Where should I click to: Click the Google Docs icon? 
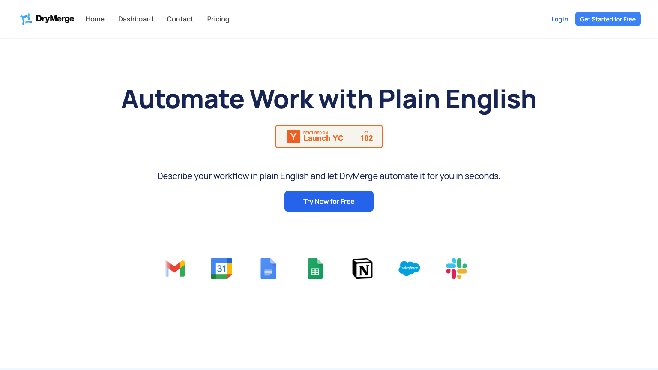pos(268,269)
